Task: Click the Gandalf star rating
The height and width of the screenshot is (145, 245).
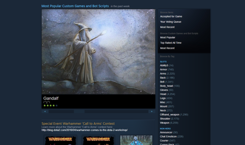Action: pyautogui.click(x=51, y=106)
